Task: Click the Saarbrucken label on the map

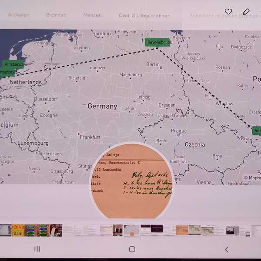Action: click(x=49, y=154)
